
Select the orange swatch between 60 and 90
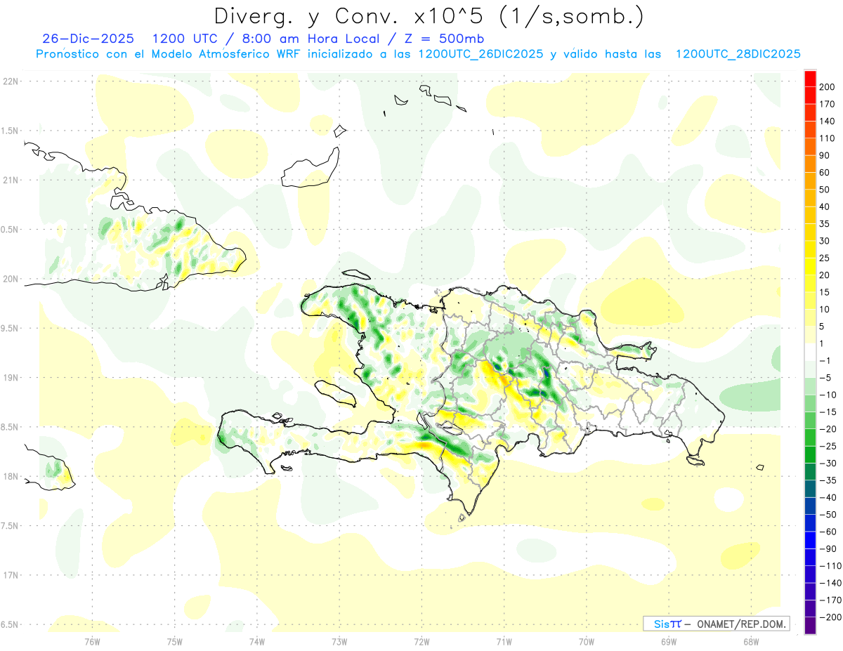[x=810, y=164]
